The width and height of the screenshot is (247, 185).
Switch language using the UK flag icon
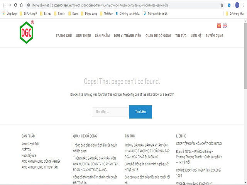(x=225, y=25)
